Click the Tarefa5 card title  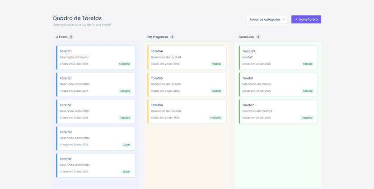(157, 78)
